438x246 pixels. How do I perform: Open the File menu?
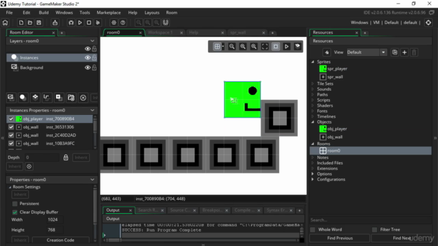pyautogui.click(x=9, y=12)
